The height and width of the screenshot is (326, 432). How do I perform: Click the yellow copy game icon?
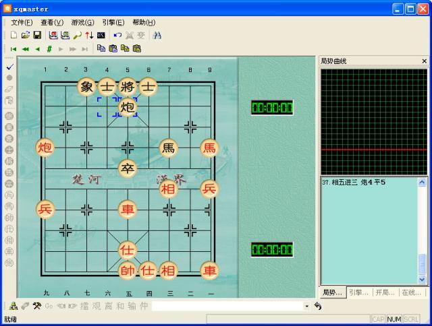[125, 48]
